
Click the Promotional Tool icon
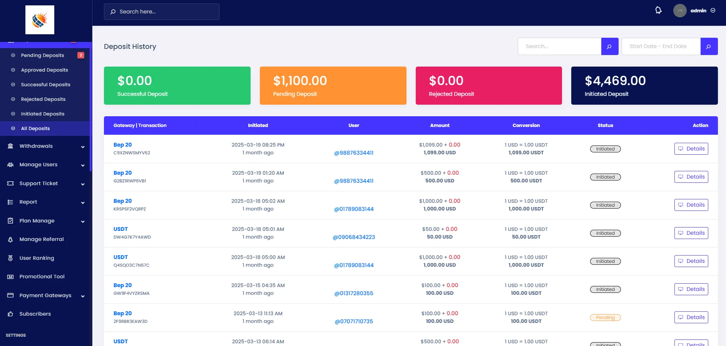(10, 277)
